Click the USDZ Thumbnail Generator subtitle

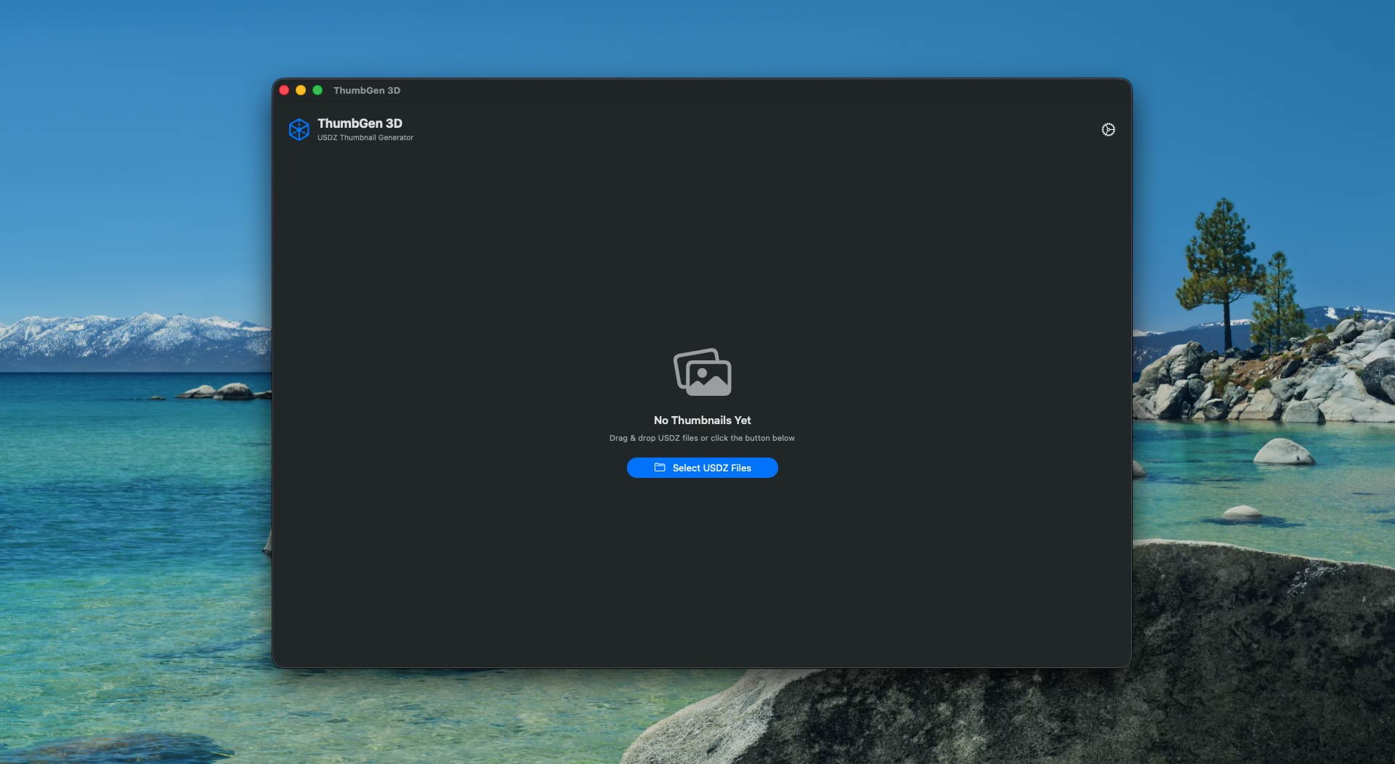pos(365,137)
